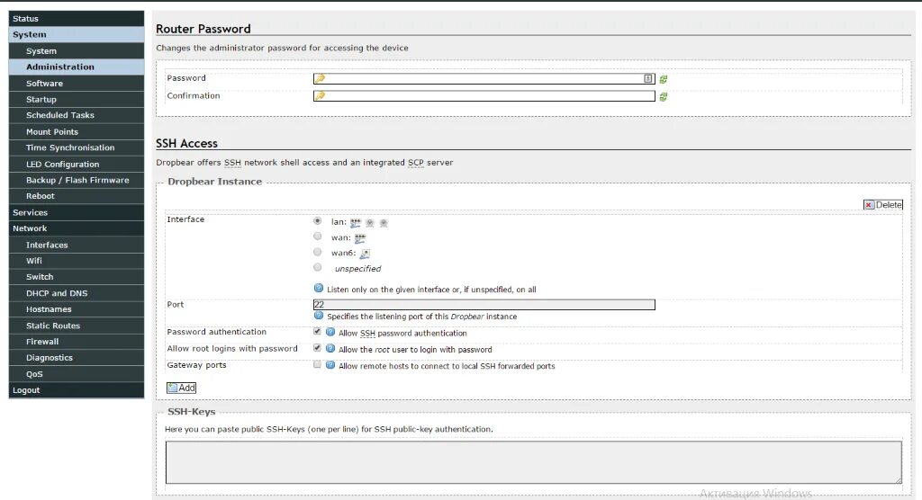Viewport: 922px width, 500px height.
Task: Delete the Dropbear instance
Action: 882,205
